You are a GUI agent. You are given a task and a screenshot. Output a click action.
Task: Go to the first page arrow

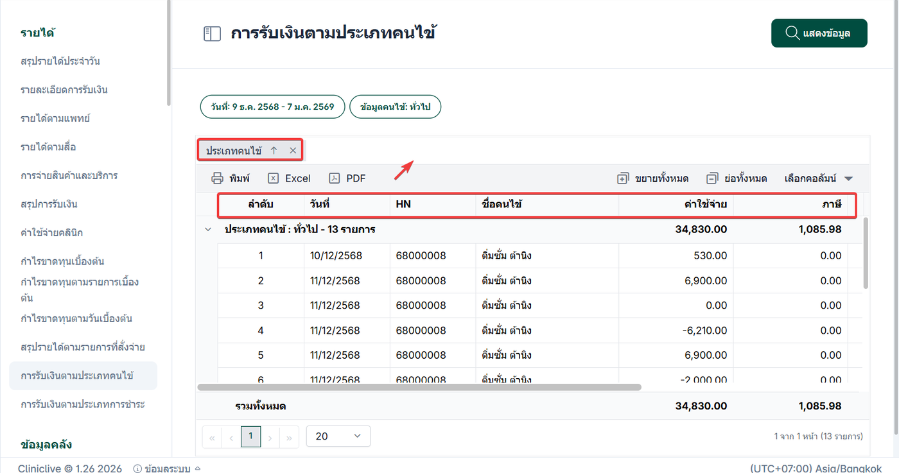pos(212,436)
